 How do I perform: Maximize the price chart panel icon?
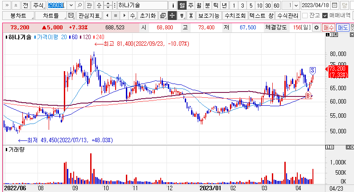[352, 35]
